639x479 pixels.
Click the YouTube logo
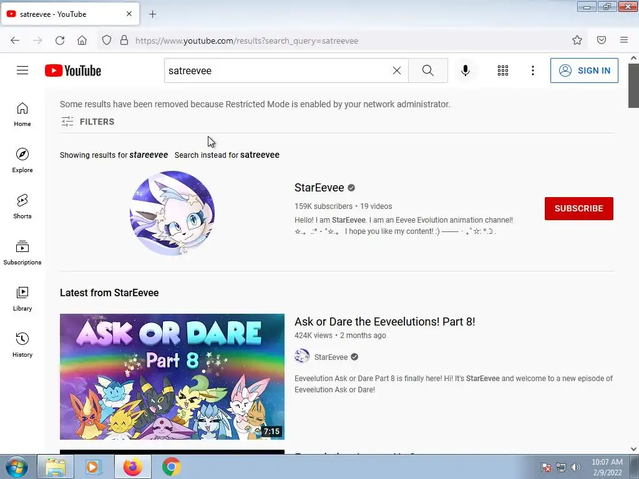(x=73, y=70)
